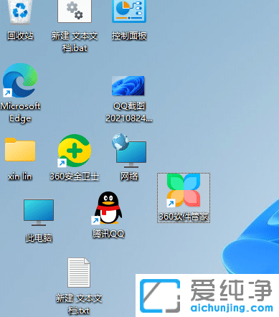The height and width of the screenshot is (317, 279).
Task: Click the "新建 文本文档.bat" file name
Action: (x=75, y=42)
